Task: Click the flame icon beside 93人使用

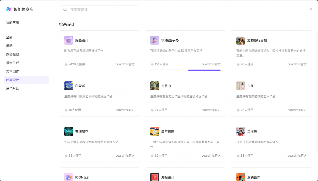Action: (x=238, y=64)
